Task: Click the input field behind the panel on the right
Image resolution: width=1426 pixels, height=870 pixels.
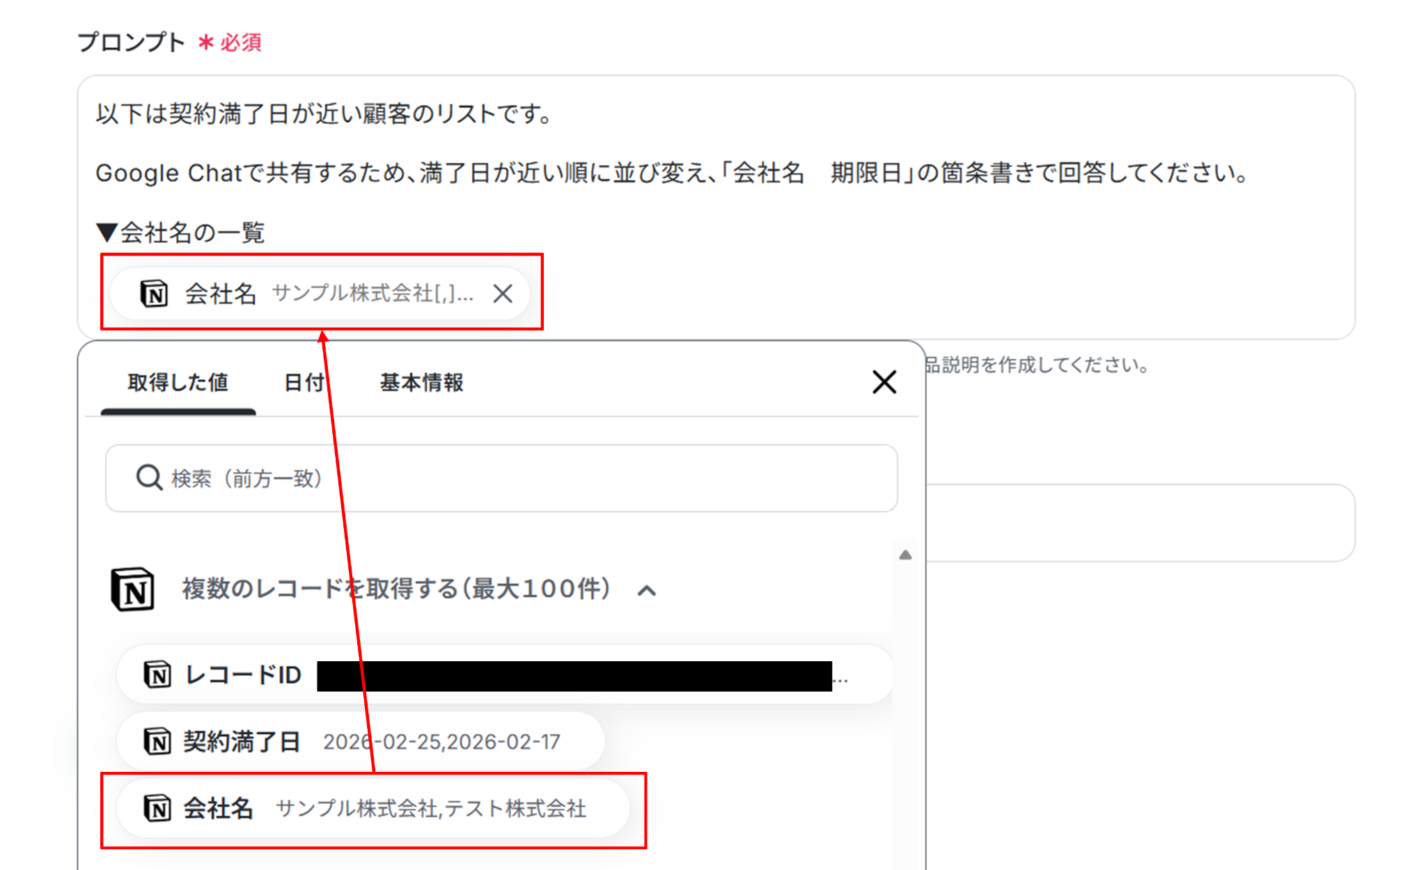Action: pos(1142,523)
